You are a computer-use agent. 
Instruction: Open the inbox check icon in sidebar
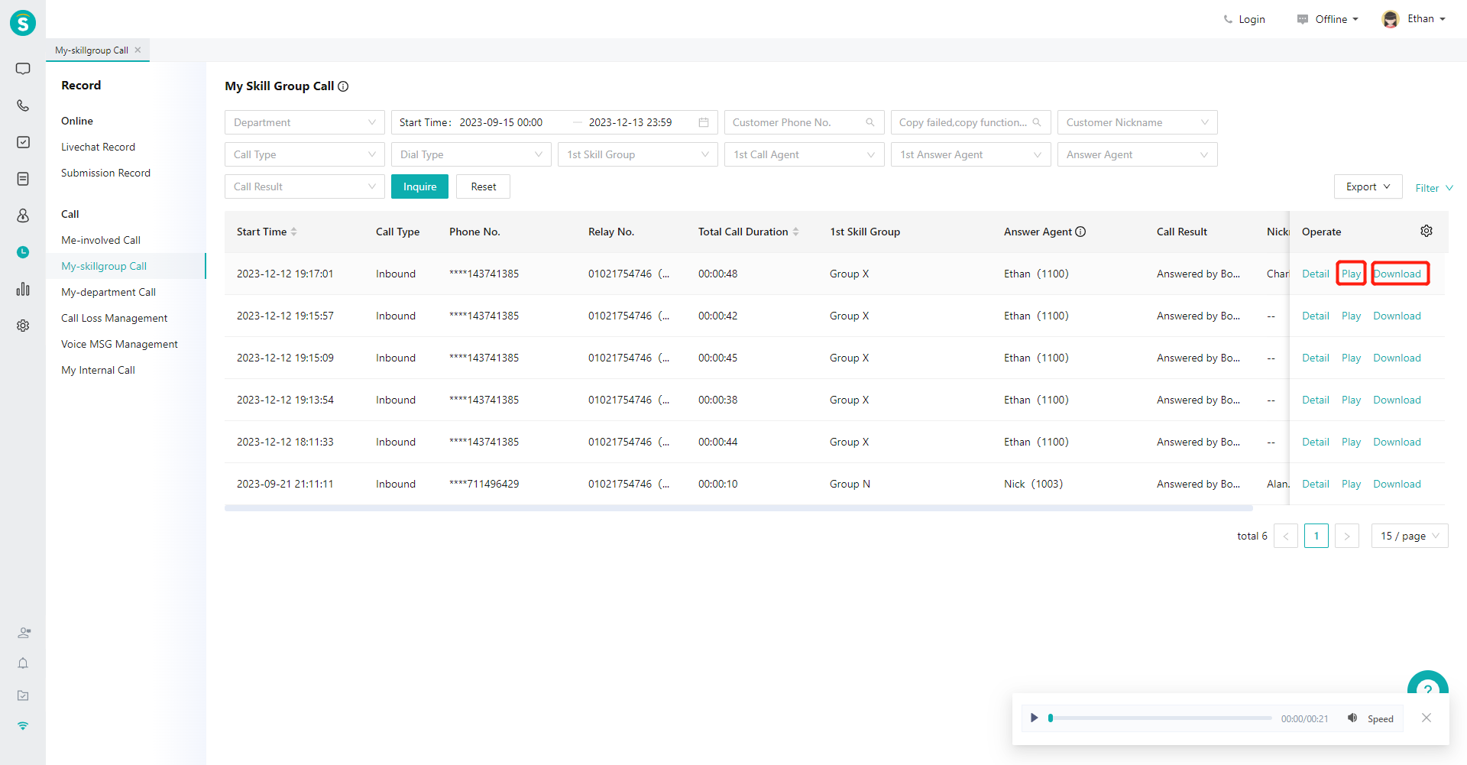click(23, 695)
